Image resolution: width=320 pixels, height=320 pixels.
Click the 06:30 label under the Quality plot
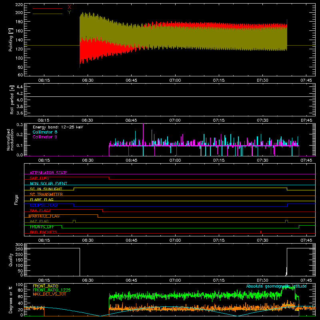pos(88,280)
